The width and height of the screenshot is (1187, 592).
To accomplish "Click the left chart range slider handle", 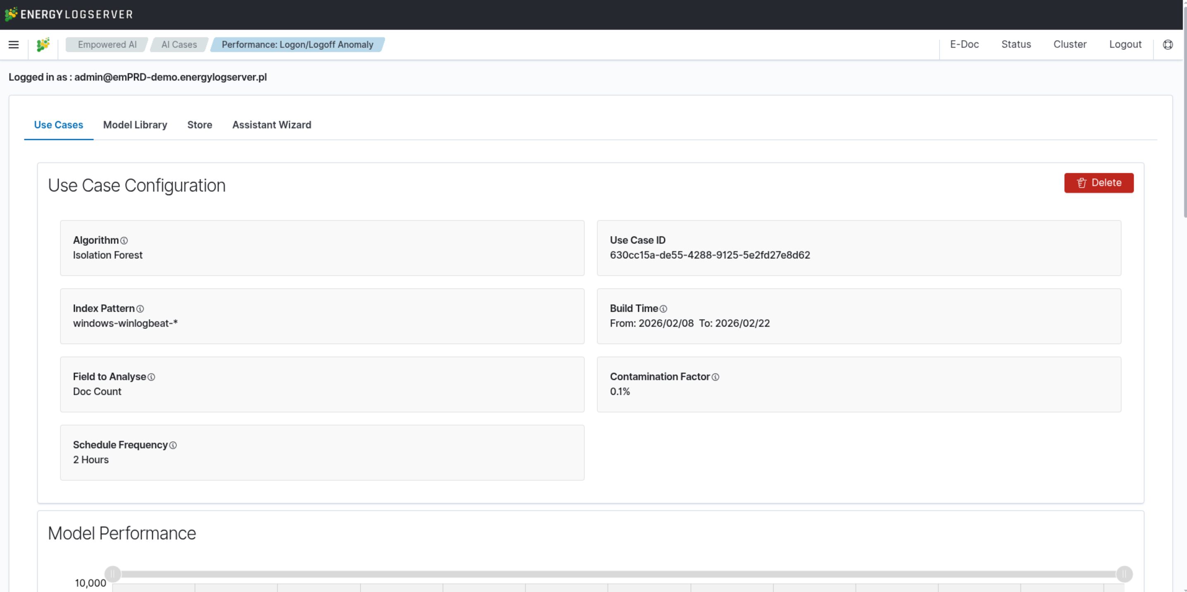I will [x=113, y=574].
